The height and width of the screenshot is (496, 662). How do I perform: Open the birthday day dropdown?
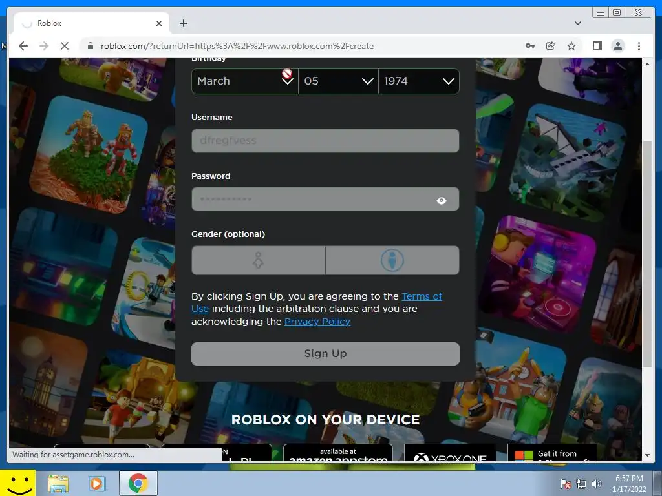338,81
